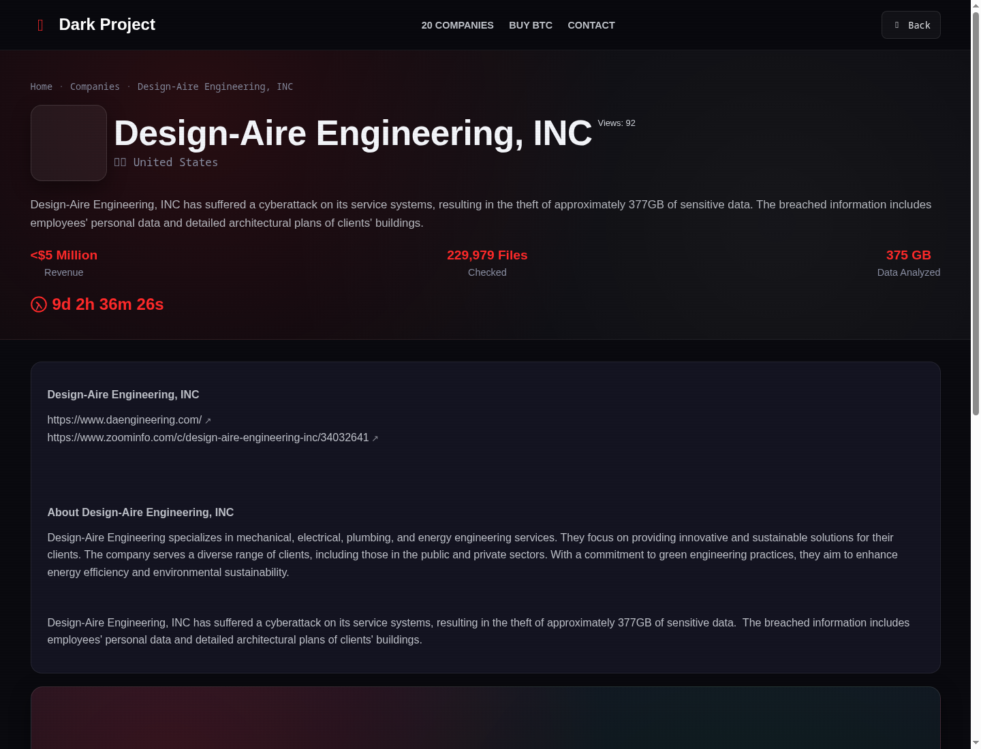
Task: Click external arrow icon beside zoominfo link
Action: click(375, 439)
